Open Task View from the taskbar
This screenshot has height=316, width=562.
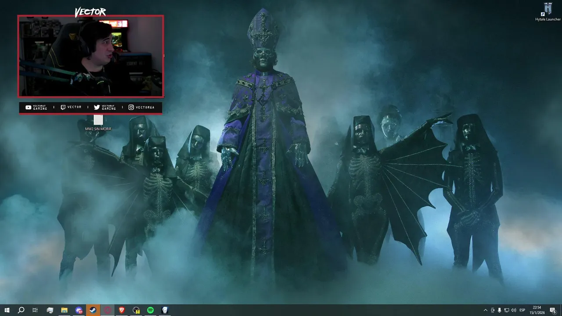pyautogui.click(x=35, y=310)
